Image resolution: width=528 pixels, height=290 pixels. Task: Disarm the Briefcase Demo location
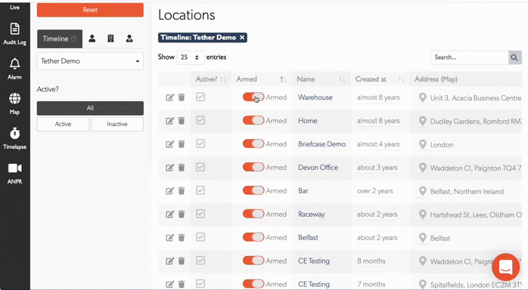[x=253, y=143]
